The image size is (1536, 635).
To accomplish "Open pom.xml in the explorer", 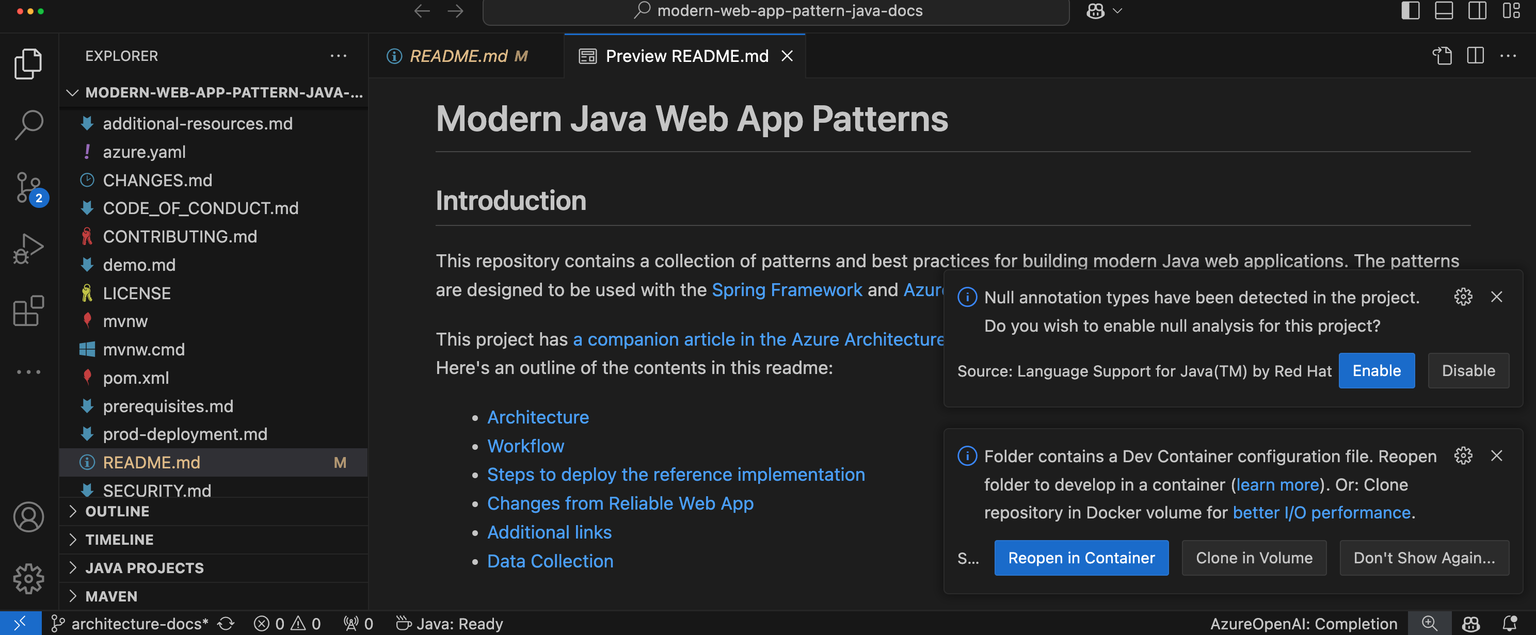I will click(136, 378).
